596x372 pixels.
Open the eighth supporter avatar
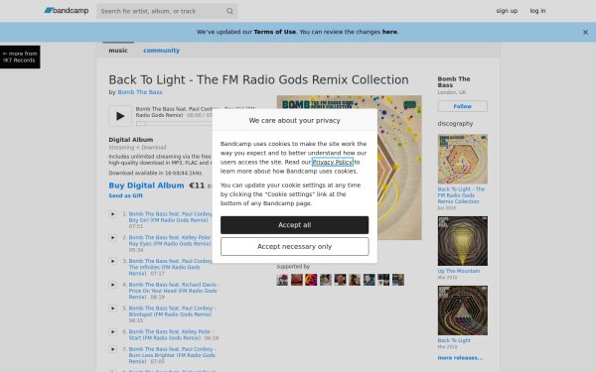click(383, 280)
